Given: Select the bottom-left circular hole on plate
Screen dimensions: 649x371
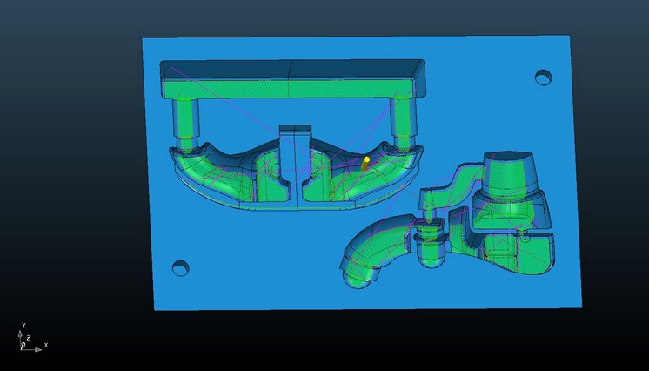Looking at the screenshot, I should point(180,267).
